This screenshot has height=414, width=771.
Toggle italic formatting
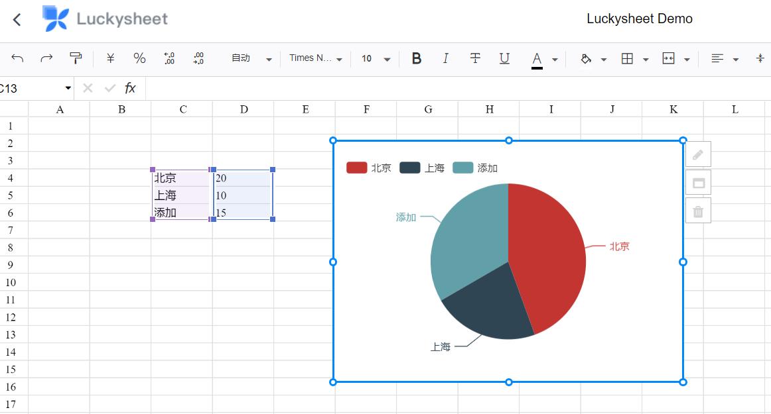pyautogui.click(x=445, y=58)
